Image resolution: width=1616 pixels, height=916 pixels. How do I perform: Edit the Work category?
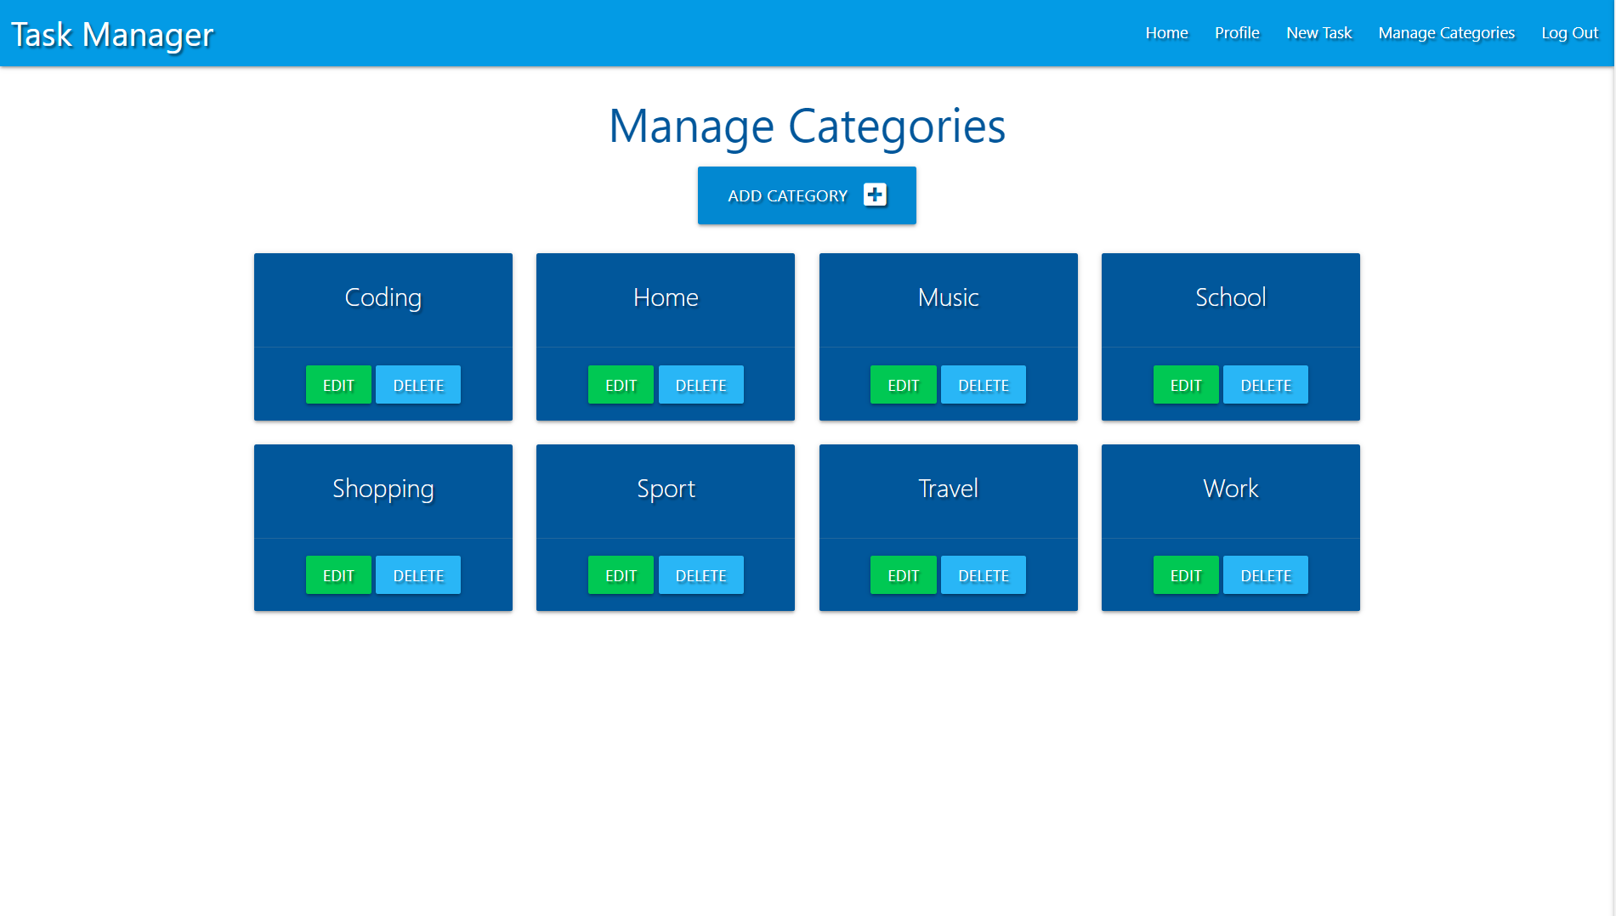(1186, 575)
